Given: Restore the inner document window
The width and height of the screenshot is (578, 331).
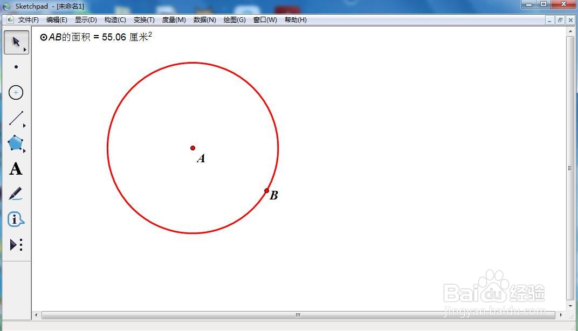Looking at the screenshot, I should pyautogui.click(x=560, y=20).
